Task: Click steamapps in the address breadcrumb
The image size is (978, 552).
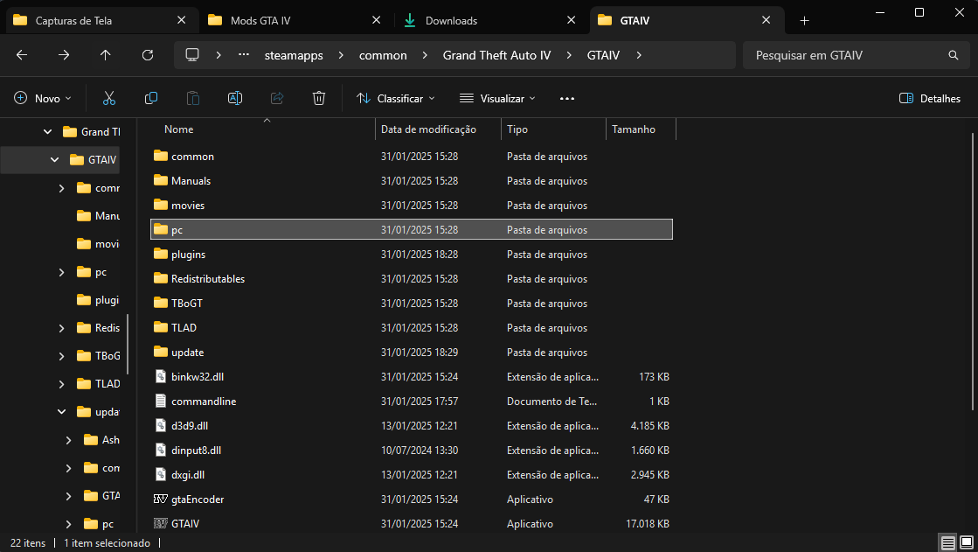Action: 294,55
